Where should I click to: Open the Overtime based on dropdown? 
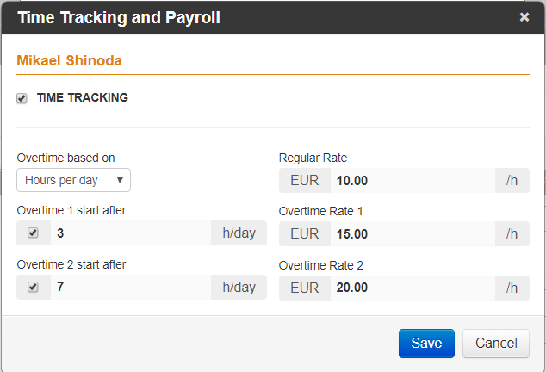73,180
